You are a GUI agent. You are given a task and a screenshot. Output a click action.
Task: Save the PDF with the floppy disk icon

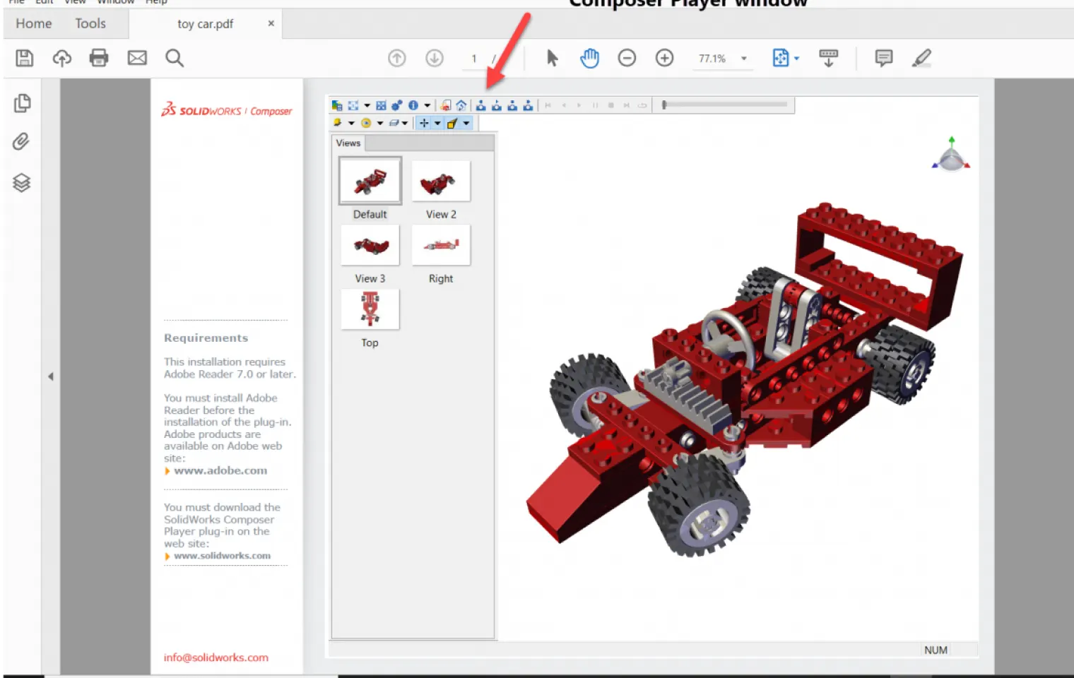coord(25,58)
